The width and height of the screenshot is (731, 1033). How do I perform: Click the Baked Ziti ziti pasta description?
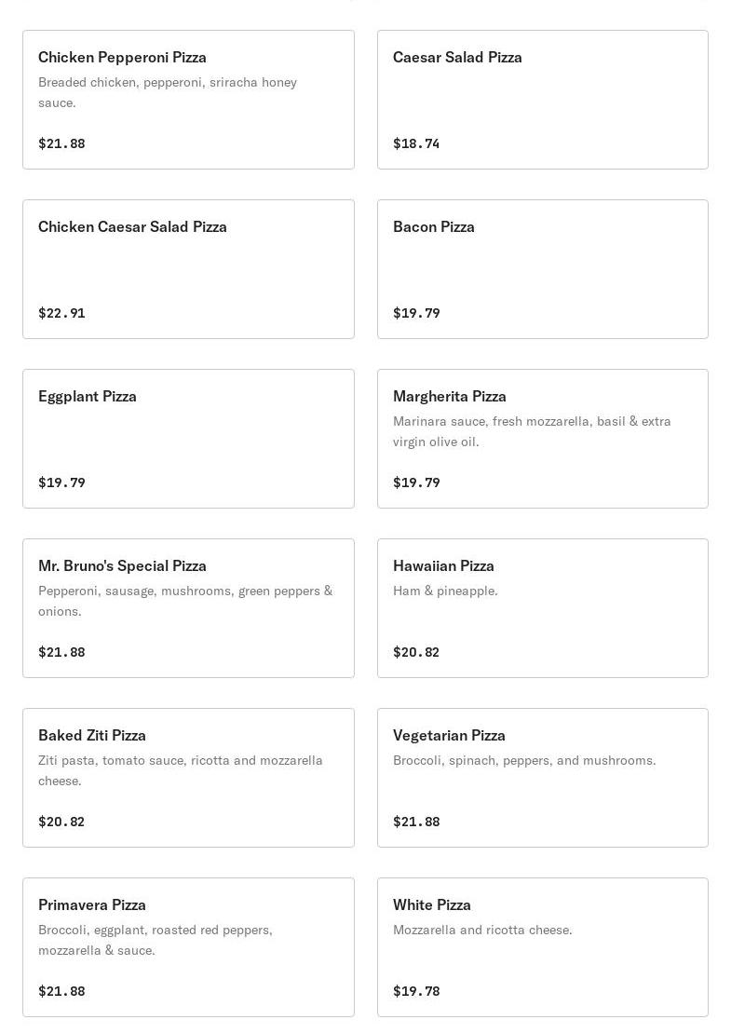(181, 770)
